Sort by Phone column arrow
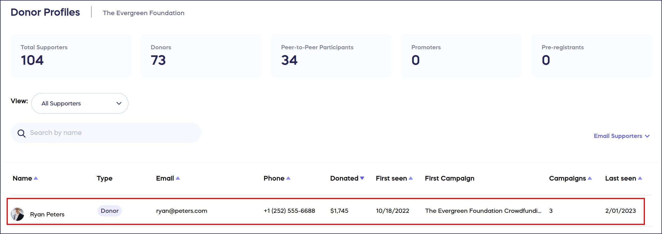The width and height of the screenshot is (662, 234). [288, 178]
